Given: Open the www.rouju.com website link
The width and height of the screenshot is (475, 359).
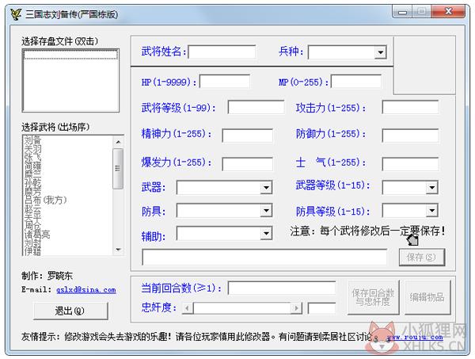Looking at the screenshot, I should point(415,337).
